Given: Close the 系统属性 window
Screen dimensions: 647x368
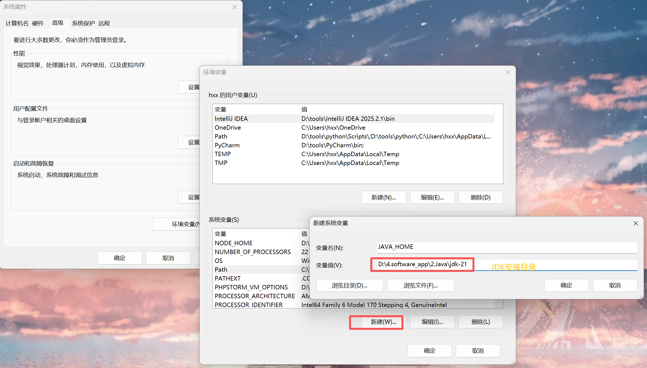Looking at the screenshot, I should click(x=234, y=7).
